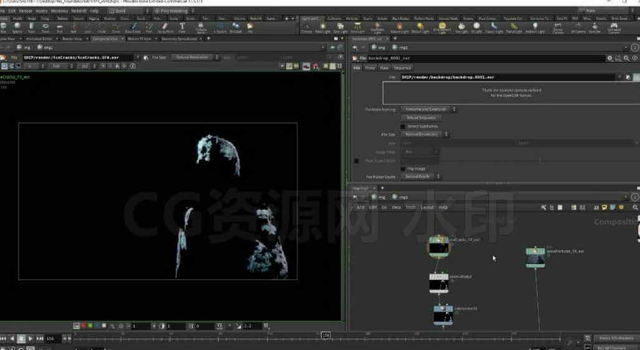This screenshot has height=350, width=640.
Task: Click the timeline current frame marker
Action: tap(326, 335)
